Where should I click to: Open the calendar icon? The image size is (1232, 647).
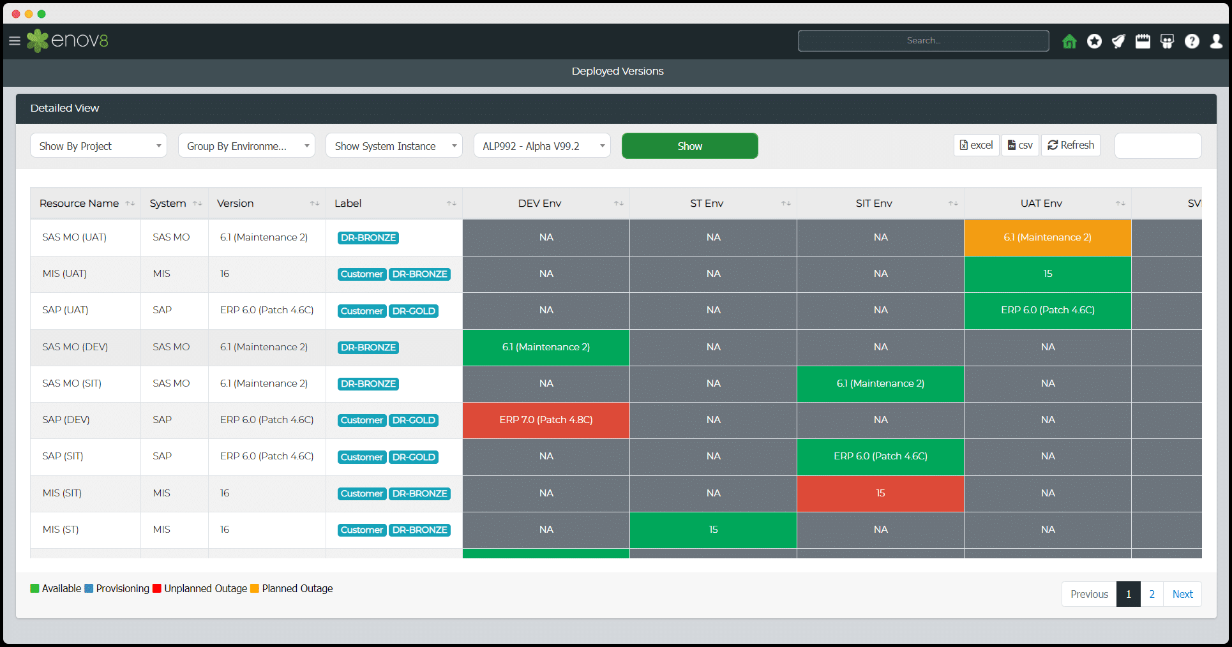(x=1143, y=41)
